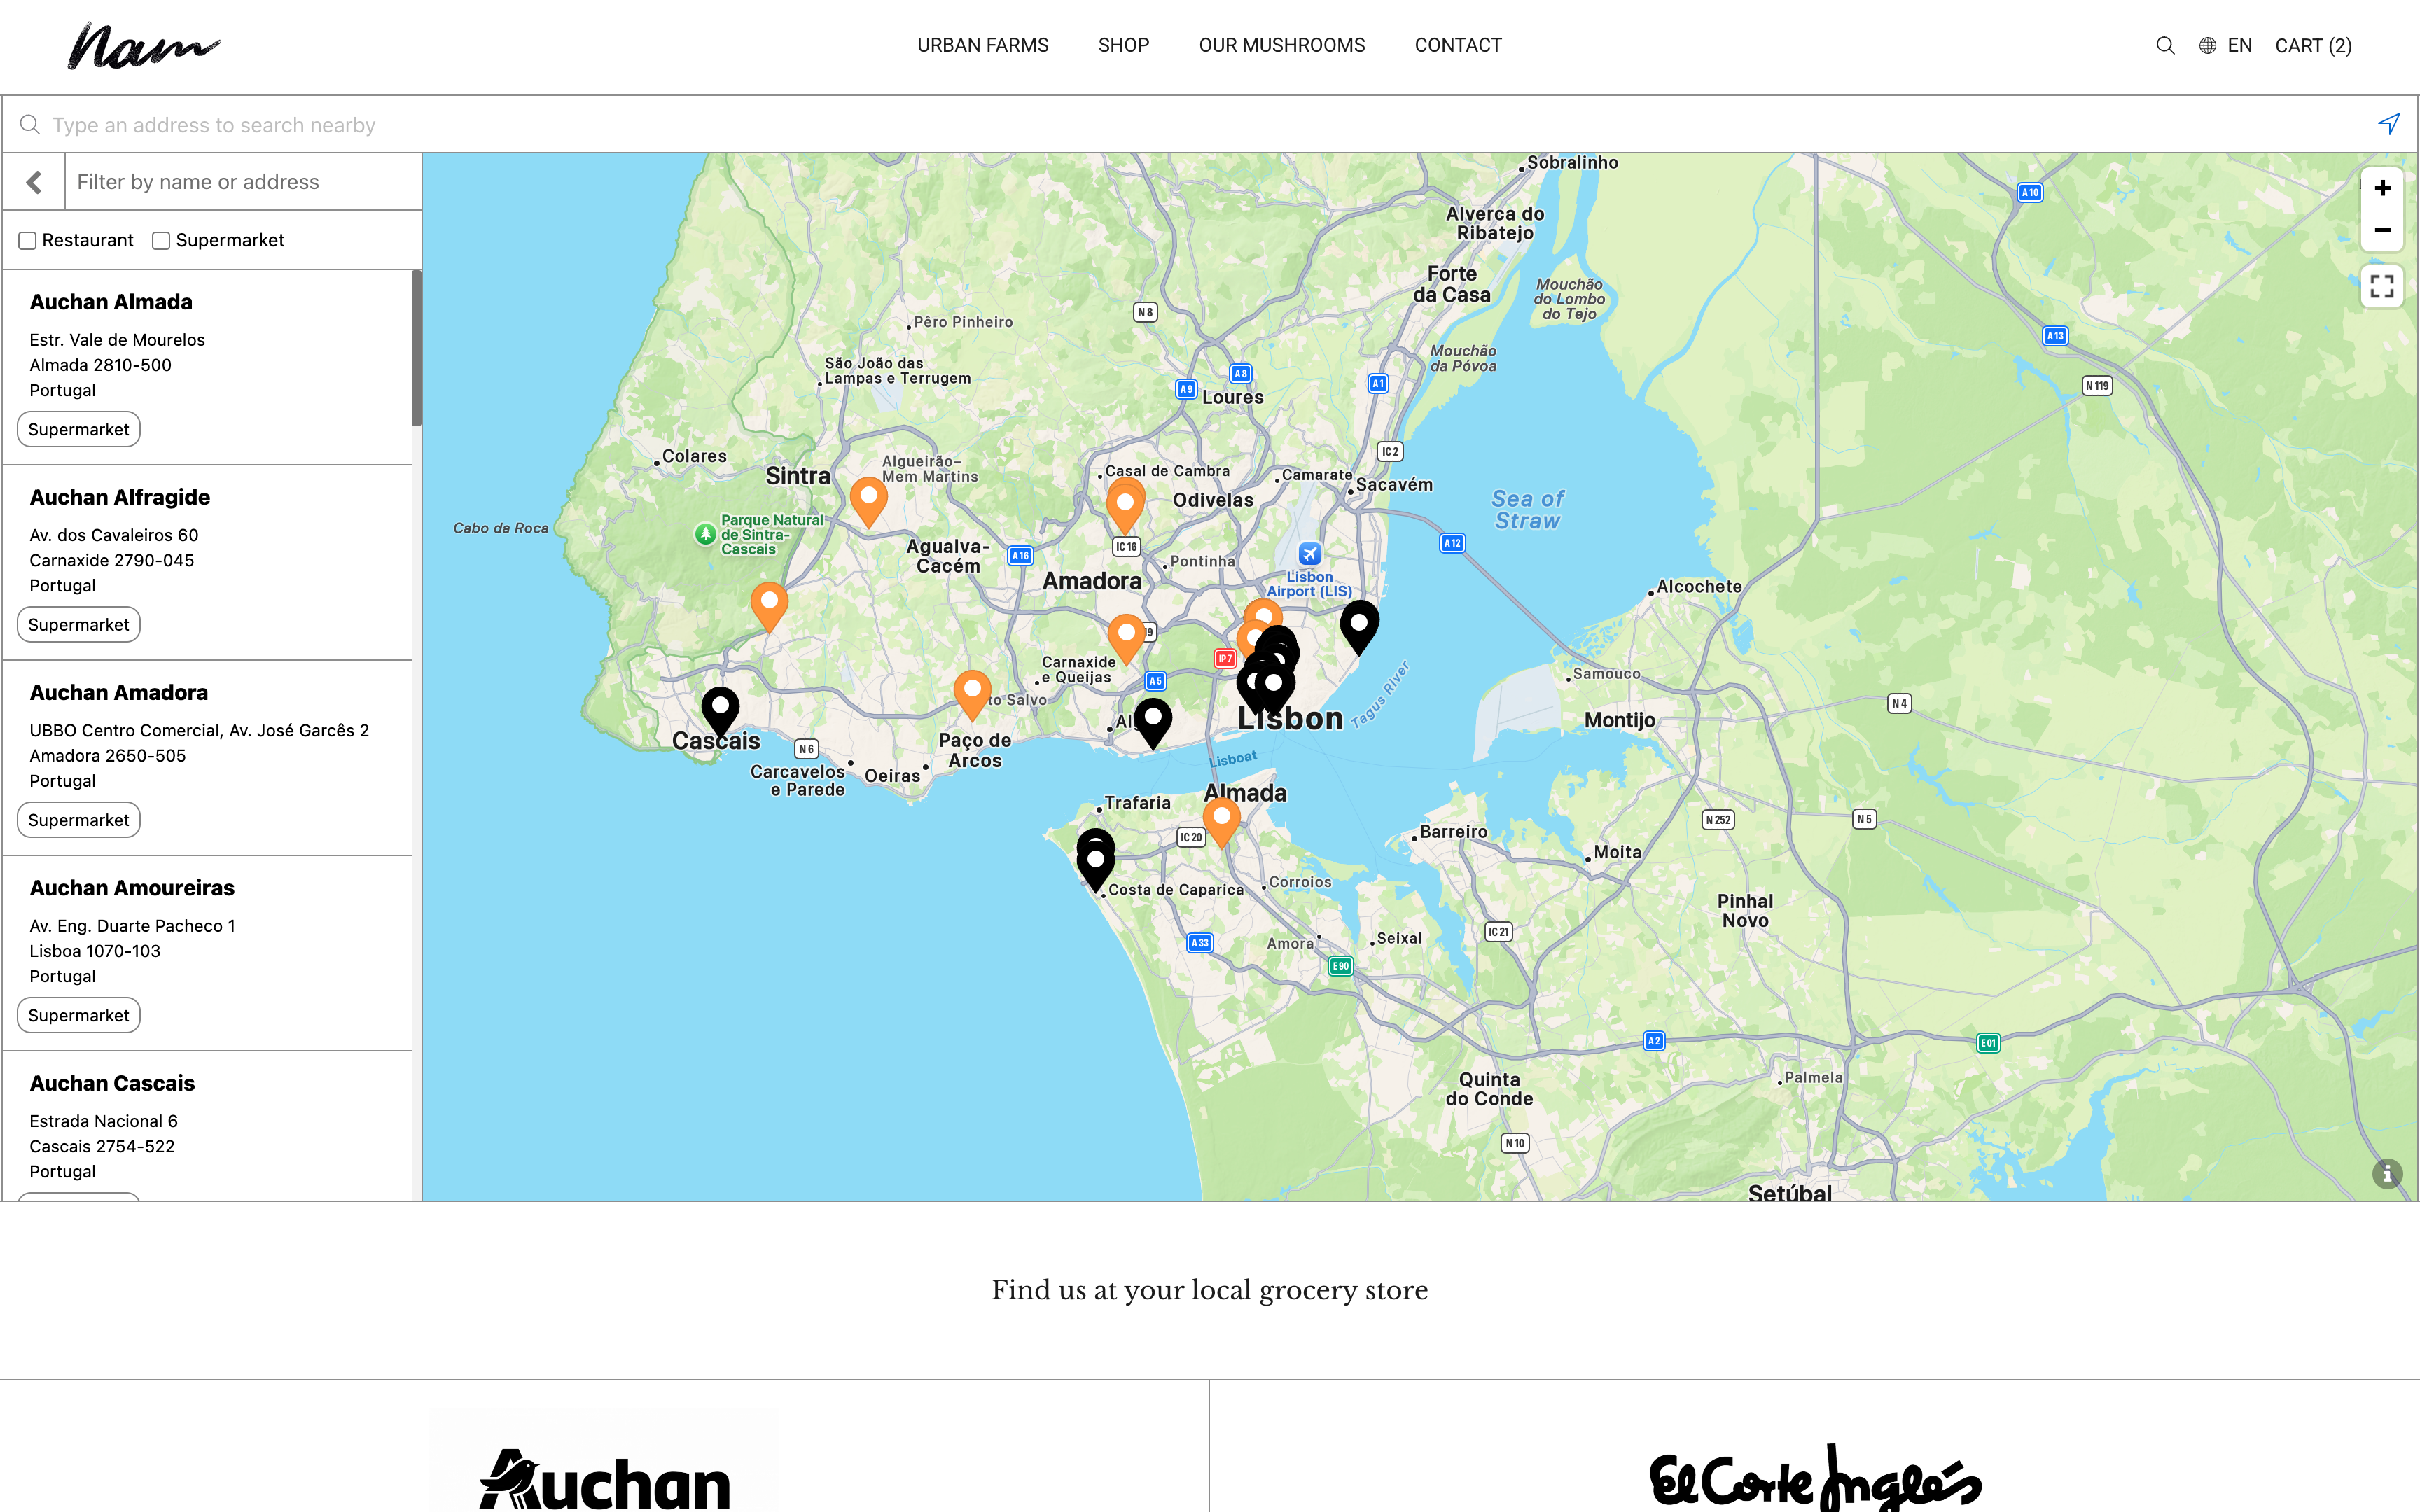The width and height of the screenshot is (2420, 1512).
Task: Click the store list scrollbar
Action: pos(416,348)
